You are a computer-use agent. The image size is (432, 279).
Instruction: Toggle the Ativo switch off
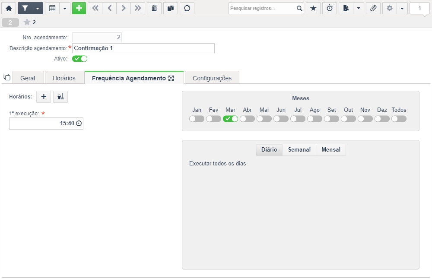tap(79, 59)
